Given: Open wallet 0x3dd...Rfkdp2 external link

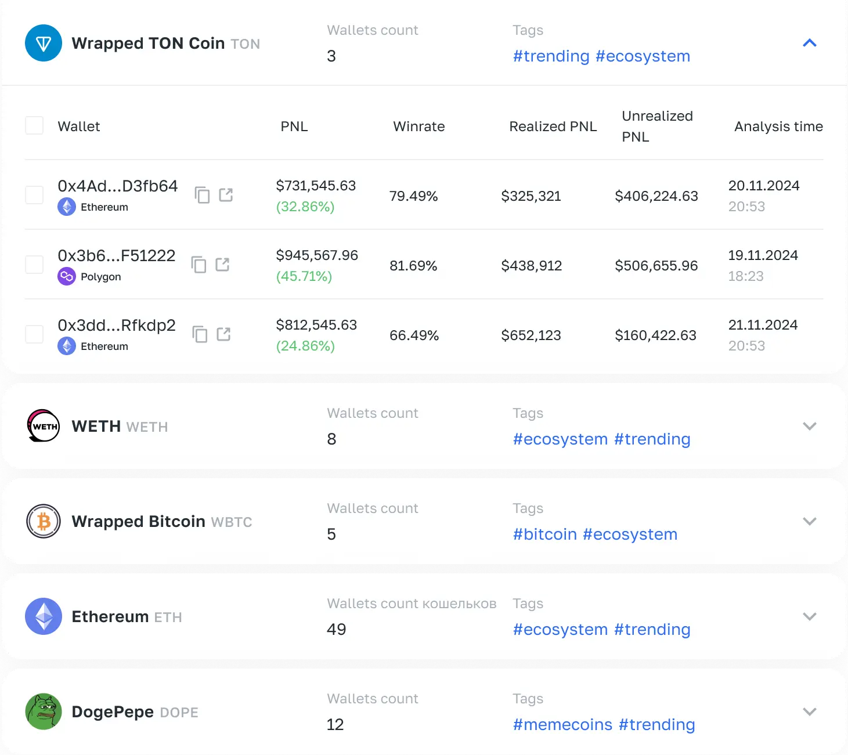Looking at the screenshot, I should pos(223,334).
